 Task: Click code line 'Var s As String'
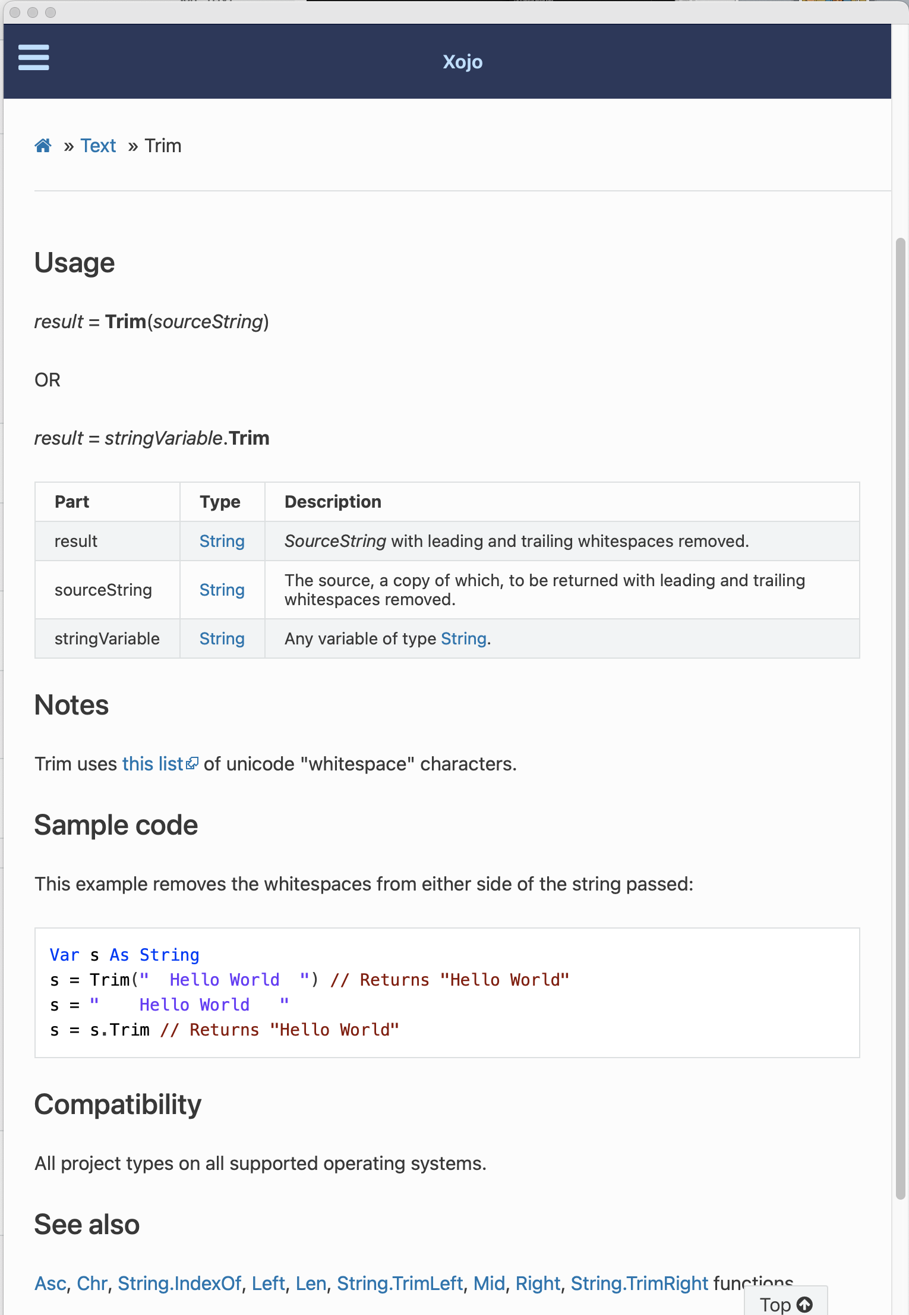pos(125,955)
